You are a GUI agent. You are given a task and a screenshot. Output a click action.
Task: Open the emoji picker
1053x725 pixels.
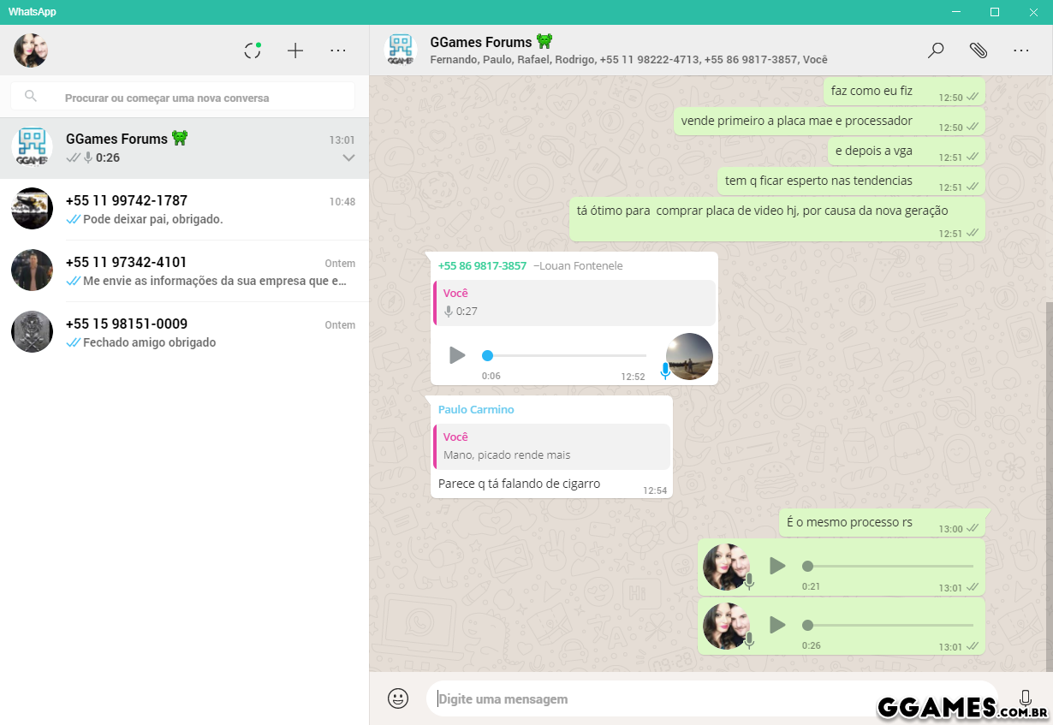click(x=398, y=698)
